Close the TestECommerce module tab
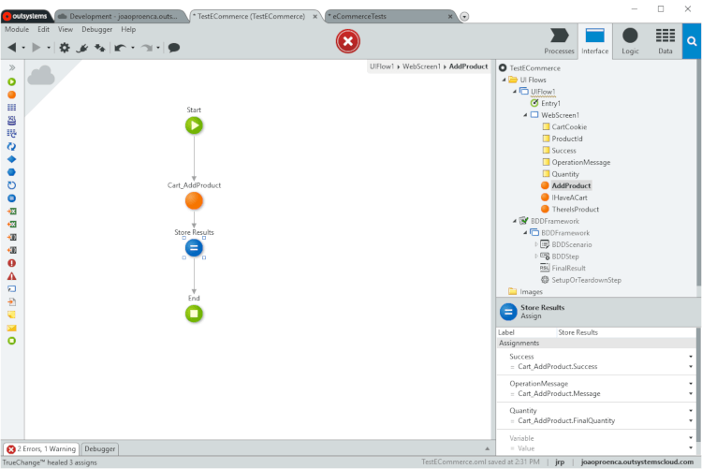Viewport: 702px width, 469px height. (x=314, y=17)
